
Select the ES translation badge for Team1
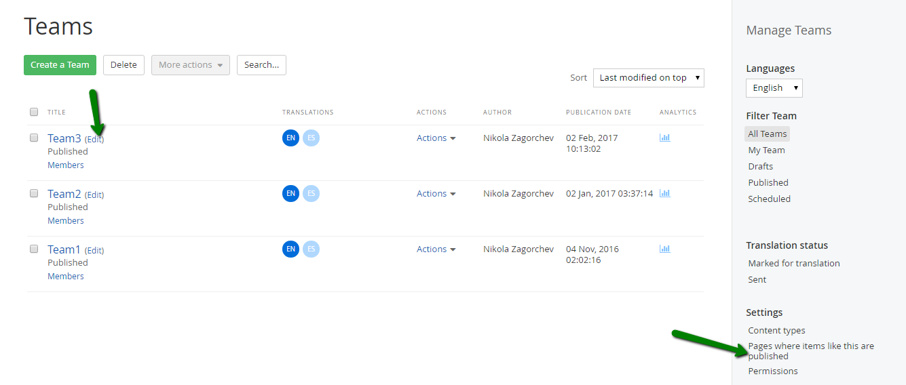311,249
